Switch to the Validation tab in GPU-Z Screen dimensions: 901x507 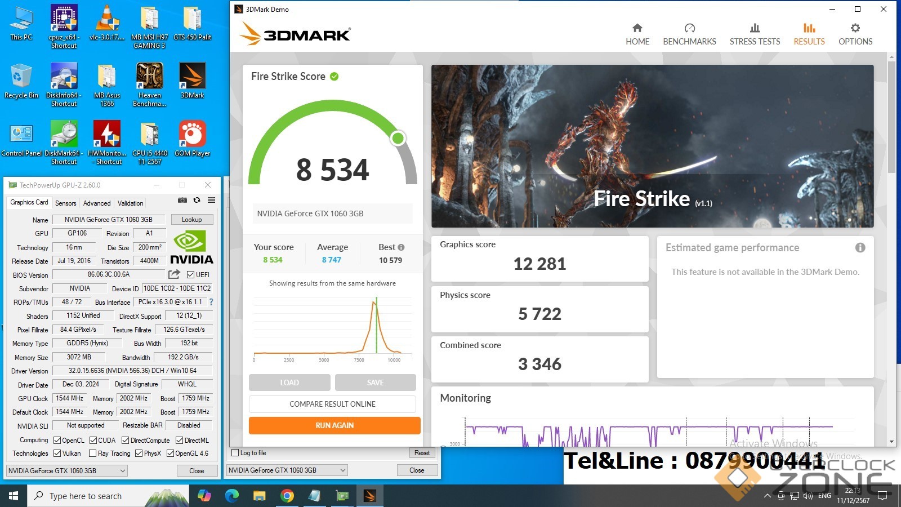point(131,203)
